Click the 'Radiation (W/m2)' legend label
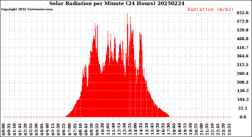This screenshot has width=252, height=137. pos(210,9)
